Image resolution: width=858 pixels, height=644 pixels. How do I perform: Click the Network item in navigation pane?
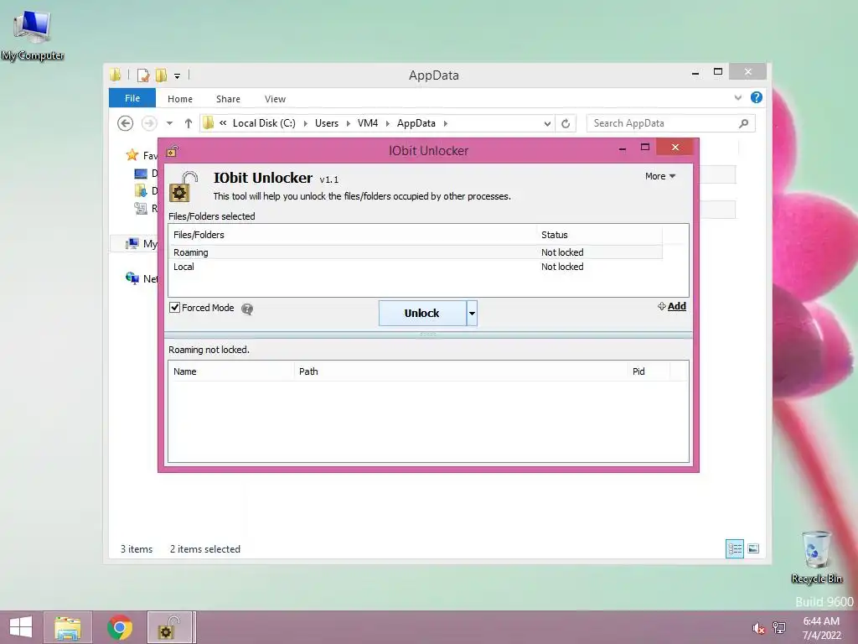click(x=141, y=278)
